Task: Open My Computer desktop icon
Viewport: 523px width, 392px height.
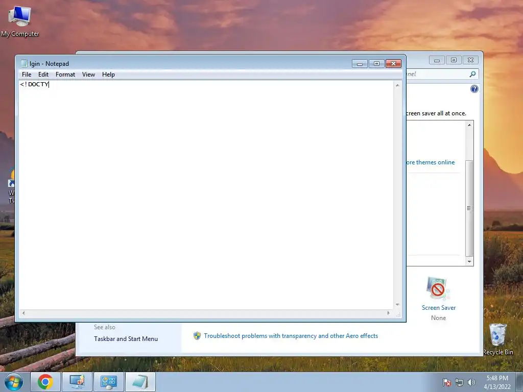Action: click(x=20, y=21)
